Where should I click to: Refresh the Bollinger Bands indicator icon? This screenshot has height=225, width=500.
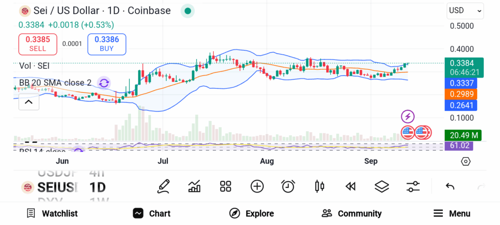(104, 82)
